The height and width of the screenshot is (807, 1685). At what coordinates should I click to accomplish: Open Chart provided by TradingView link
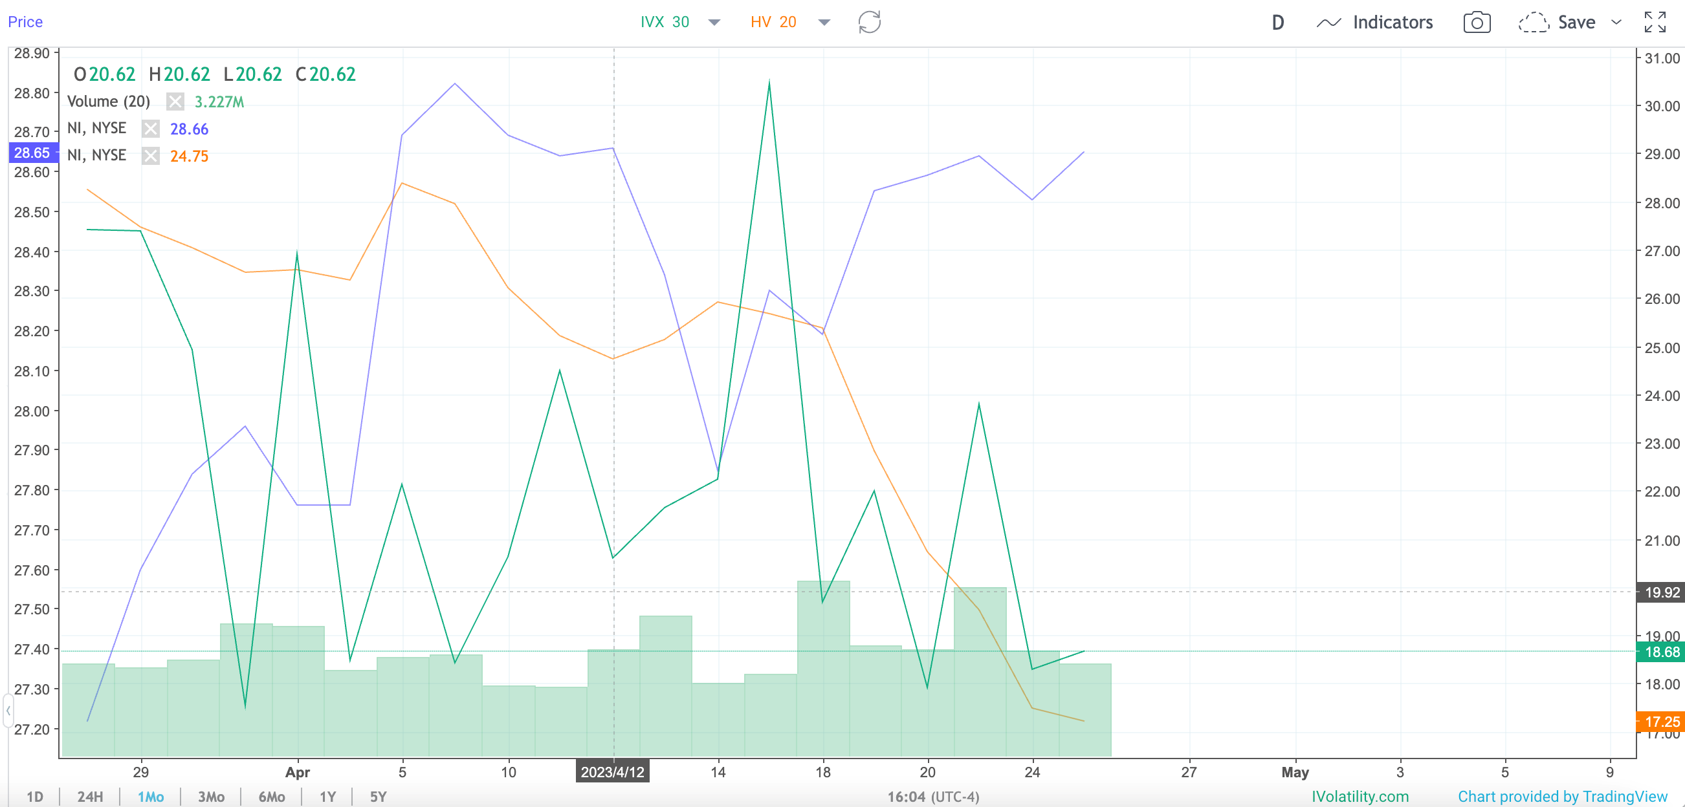(x=1563, y=797)
